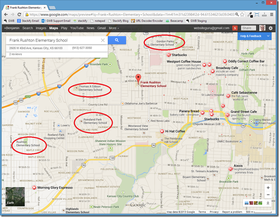Open the account profile photo

click(x=262, y=28)
